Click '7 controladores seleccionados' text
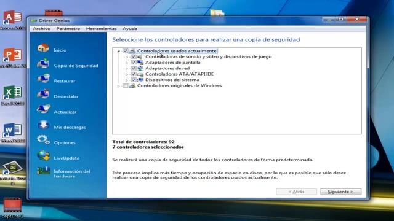 (x=148, y=147)
